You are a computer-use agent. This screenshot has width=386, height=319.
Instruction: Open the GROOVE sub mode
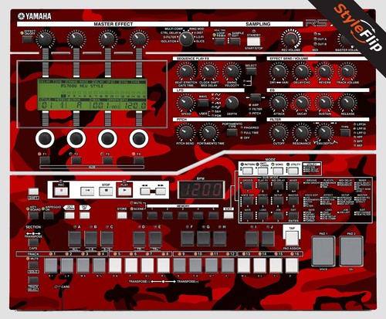tap(248, 185)
